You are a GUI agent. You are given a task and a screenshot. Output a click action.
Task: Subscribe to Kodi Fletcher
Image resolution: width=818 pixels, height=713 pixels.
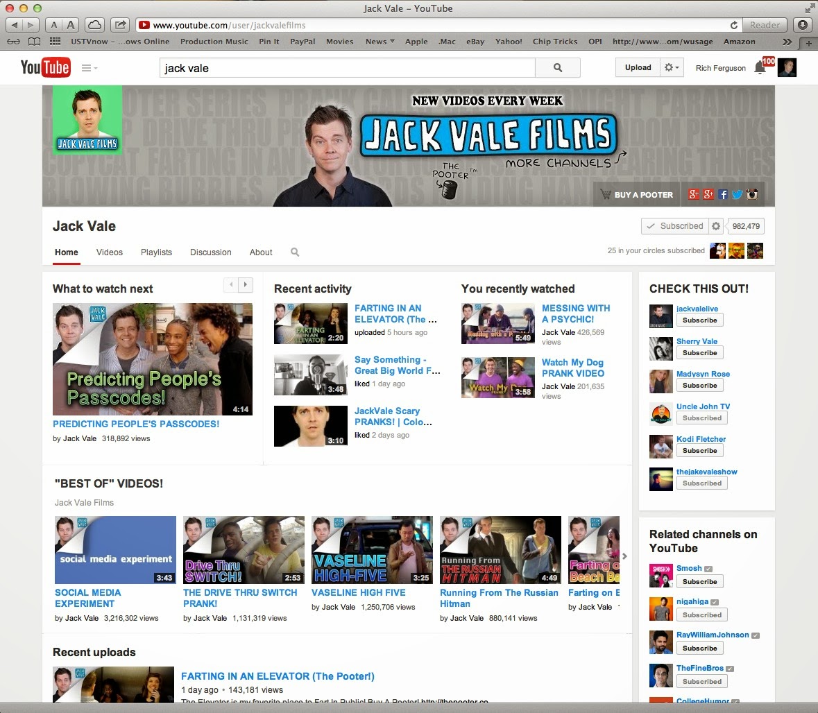699,451
